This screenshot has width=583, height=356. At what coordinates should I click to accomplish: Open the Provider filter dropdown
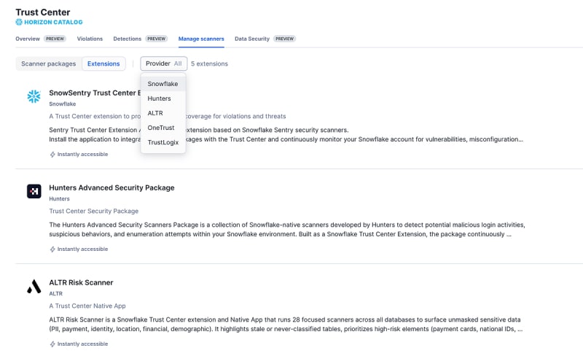pyautogui.click(x=163, y=63)
